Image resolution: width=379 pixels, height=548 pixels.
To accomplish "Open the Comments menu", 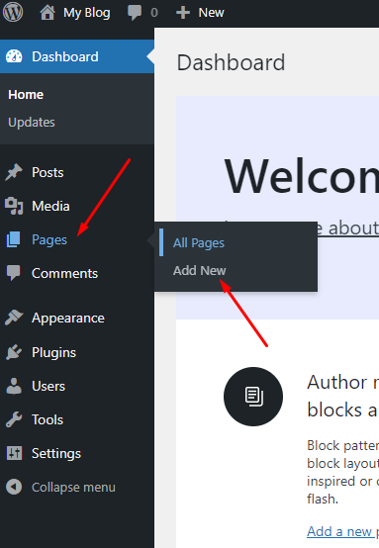I will (x=64, y=273).
